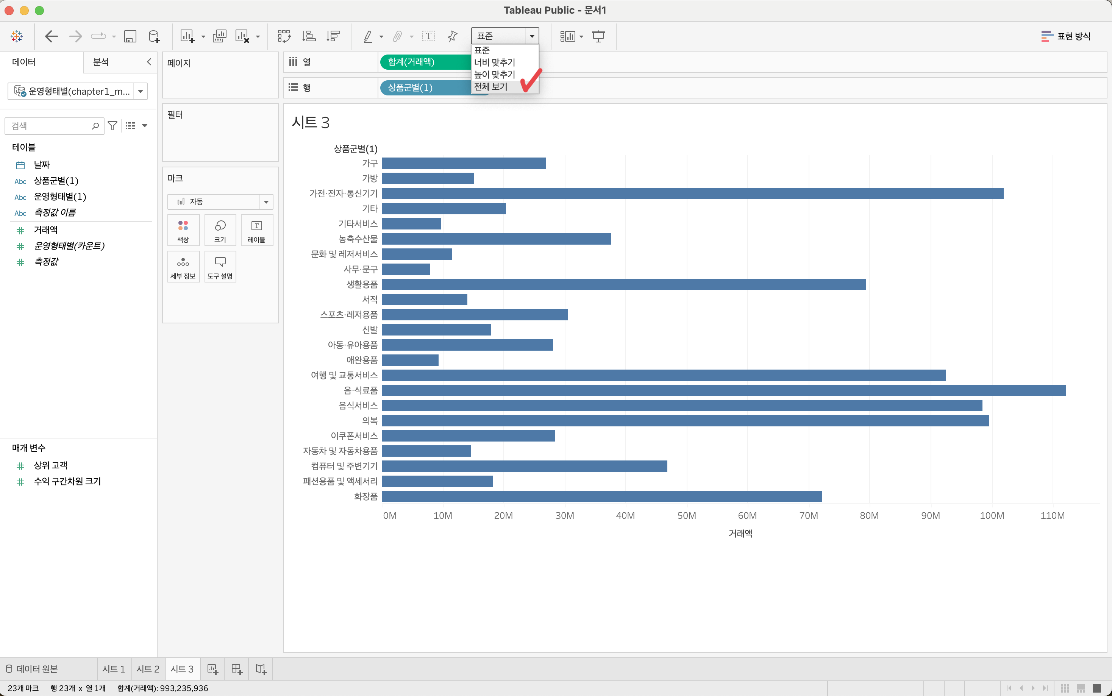Click the swap rows and columns icon
Image resolution: width=1112 pixels, height=696 pixels.
pyautogui.click(x=284, y=36)
